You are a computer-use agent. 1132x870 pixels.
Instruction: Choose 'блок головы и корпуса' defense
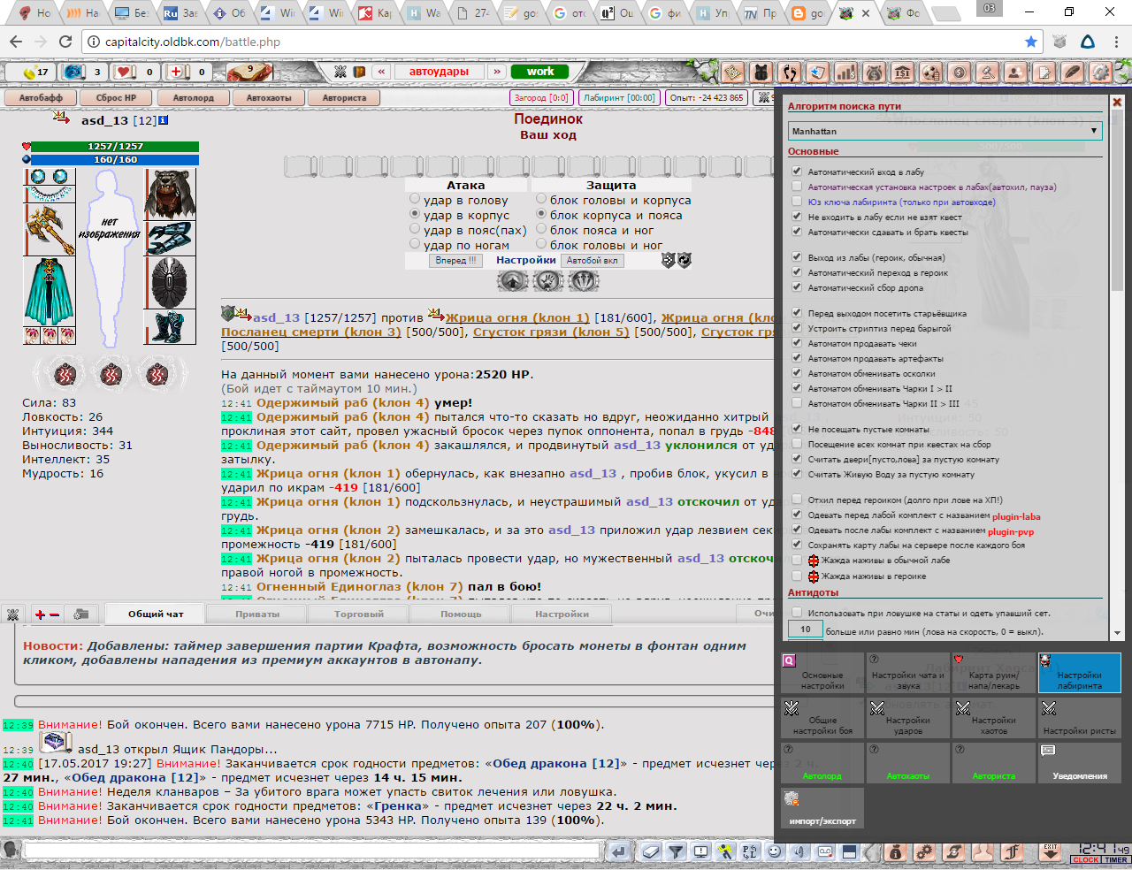tap(541, 201)
